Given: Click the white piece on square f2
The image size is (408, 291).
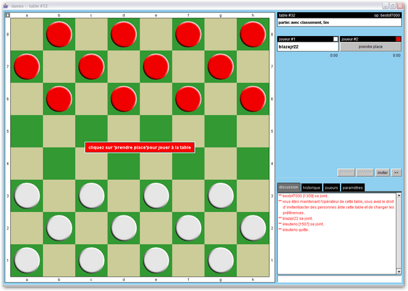Looking at the screenshot, I should point(188,228).
